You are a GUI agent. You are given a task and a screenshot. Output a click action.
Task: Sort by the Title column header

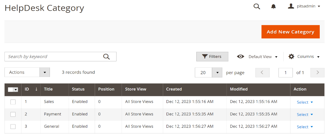[48, 89]
